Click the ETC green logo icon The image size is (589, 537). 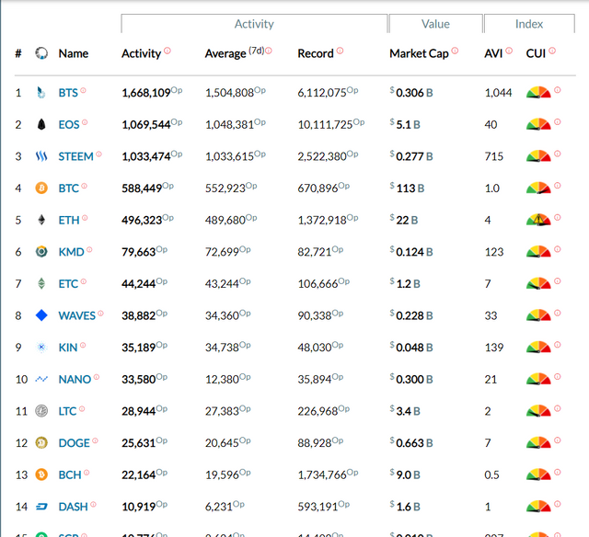pyautogui.click(x=41, y=283)
